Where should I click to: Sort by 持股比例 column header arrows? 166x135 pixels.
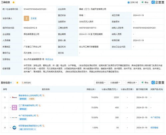click(95, 89)
